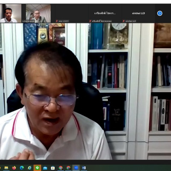Switch to the Zoom taskbar icon
This screenshot has height=171, width=171.
pos(76,168)
